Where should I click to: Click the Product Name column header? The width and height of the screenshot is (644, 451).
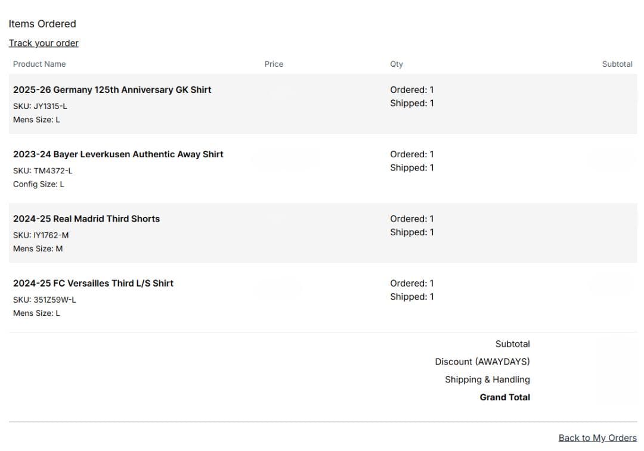coord(39,64)
